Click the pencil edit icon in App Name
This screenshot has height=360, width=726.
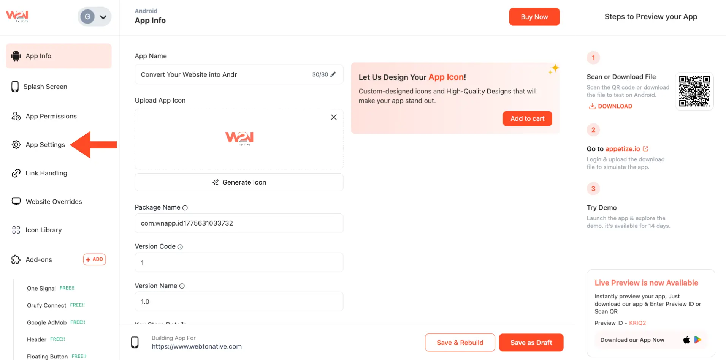[333, 74]
